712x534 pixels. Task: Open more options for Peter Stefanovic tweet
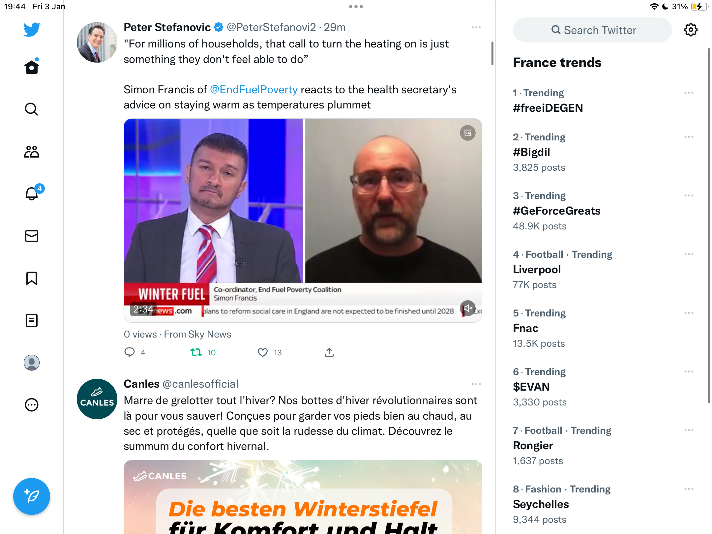(476, 27)
